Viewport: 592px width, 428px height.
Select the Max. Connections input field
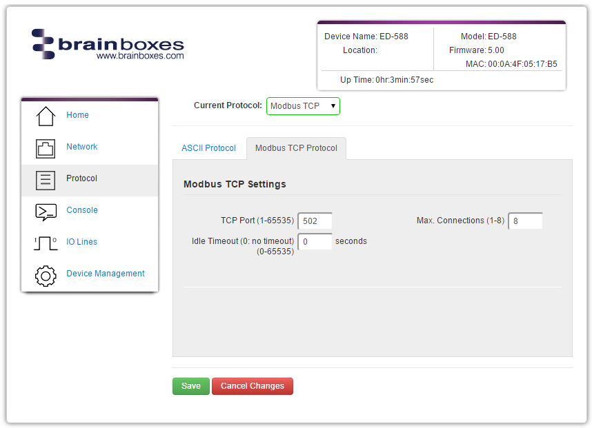tap(524, 221)
